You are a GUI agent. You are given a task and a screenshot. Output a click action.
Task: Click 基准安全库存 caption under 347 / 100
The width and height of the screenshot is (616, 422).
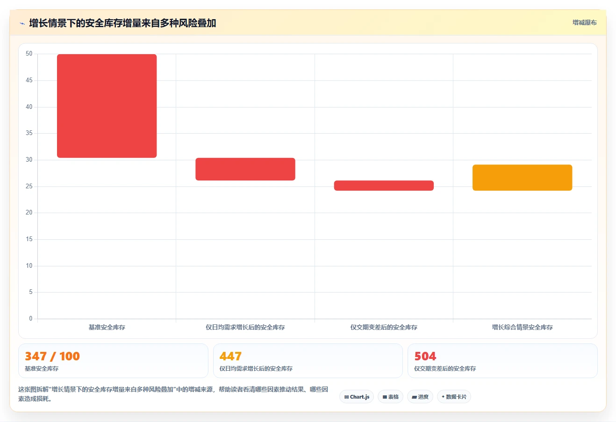tap(42, 369)
